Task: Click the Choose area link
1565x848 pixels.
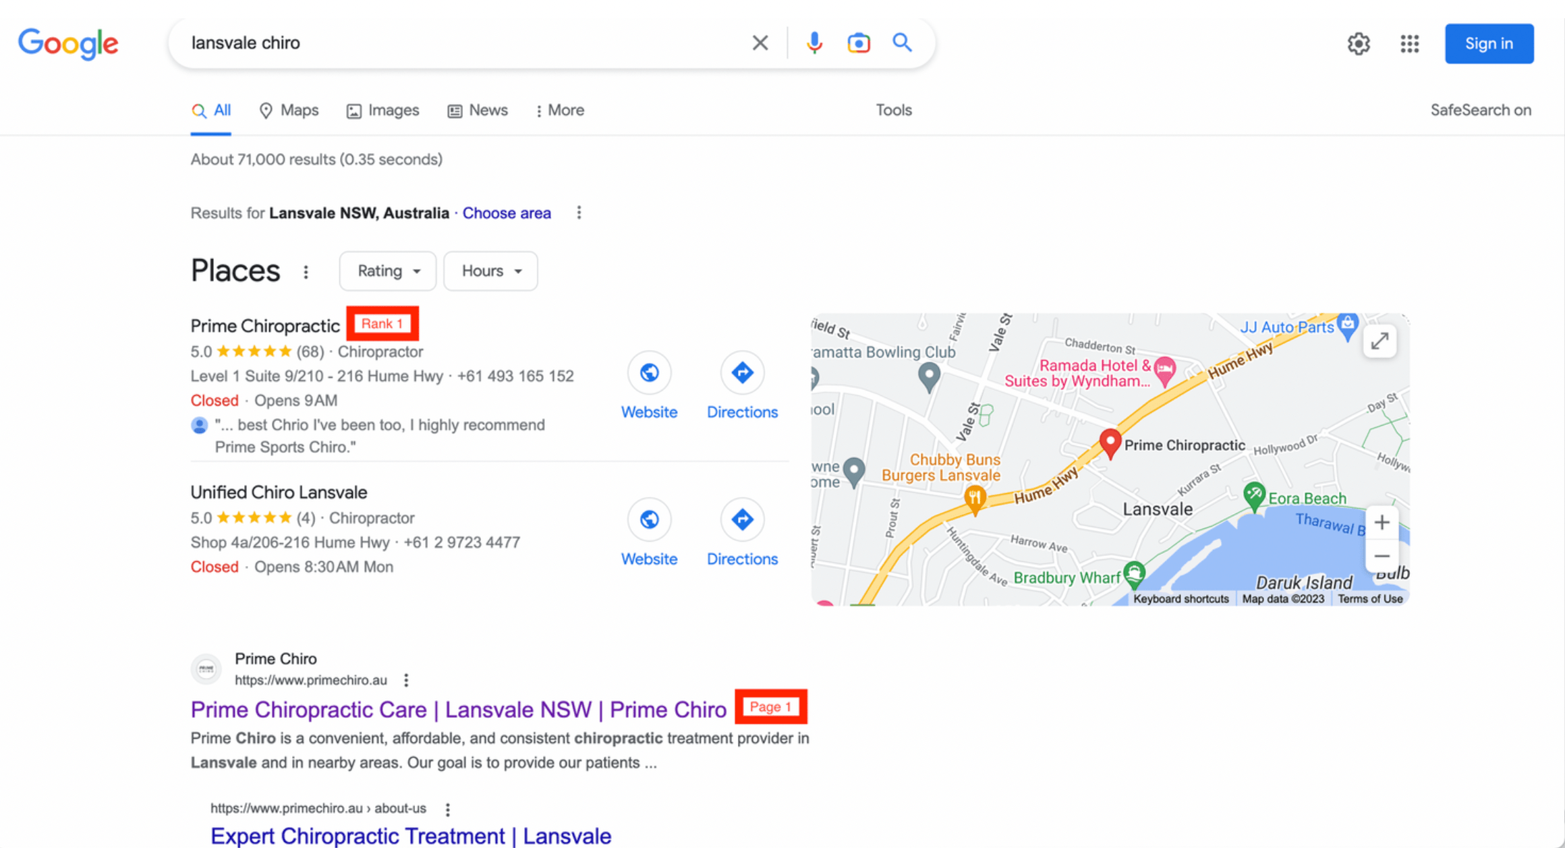Action: tap(507, 213)
